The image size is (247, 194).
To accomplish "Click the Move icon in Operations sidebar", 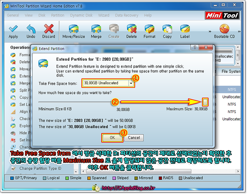I will tap(13, 69).
